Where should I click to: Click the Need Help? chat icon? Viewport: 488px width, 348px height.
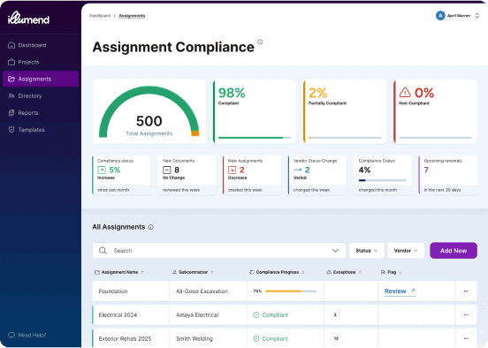(11, 336)
